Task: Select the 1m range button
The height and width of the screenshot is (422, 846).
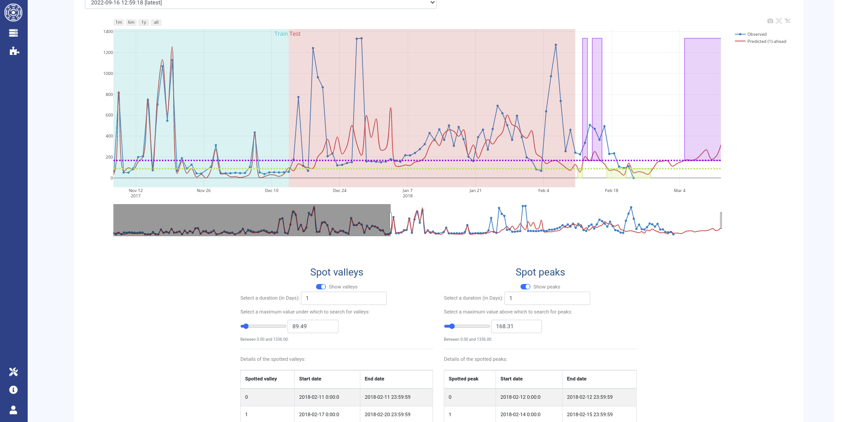Action: (119, 22)
